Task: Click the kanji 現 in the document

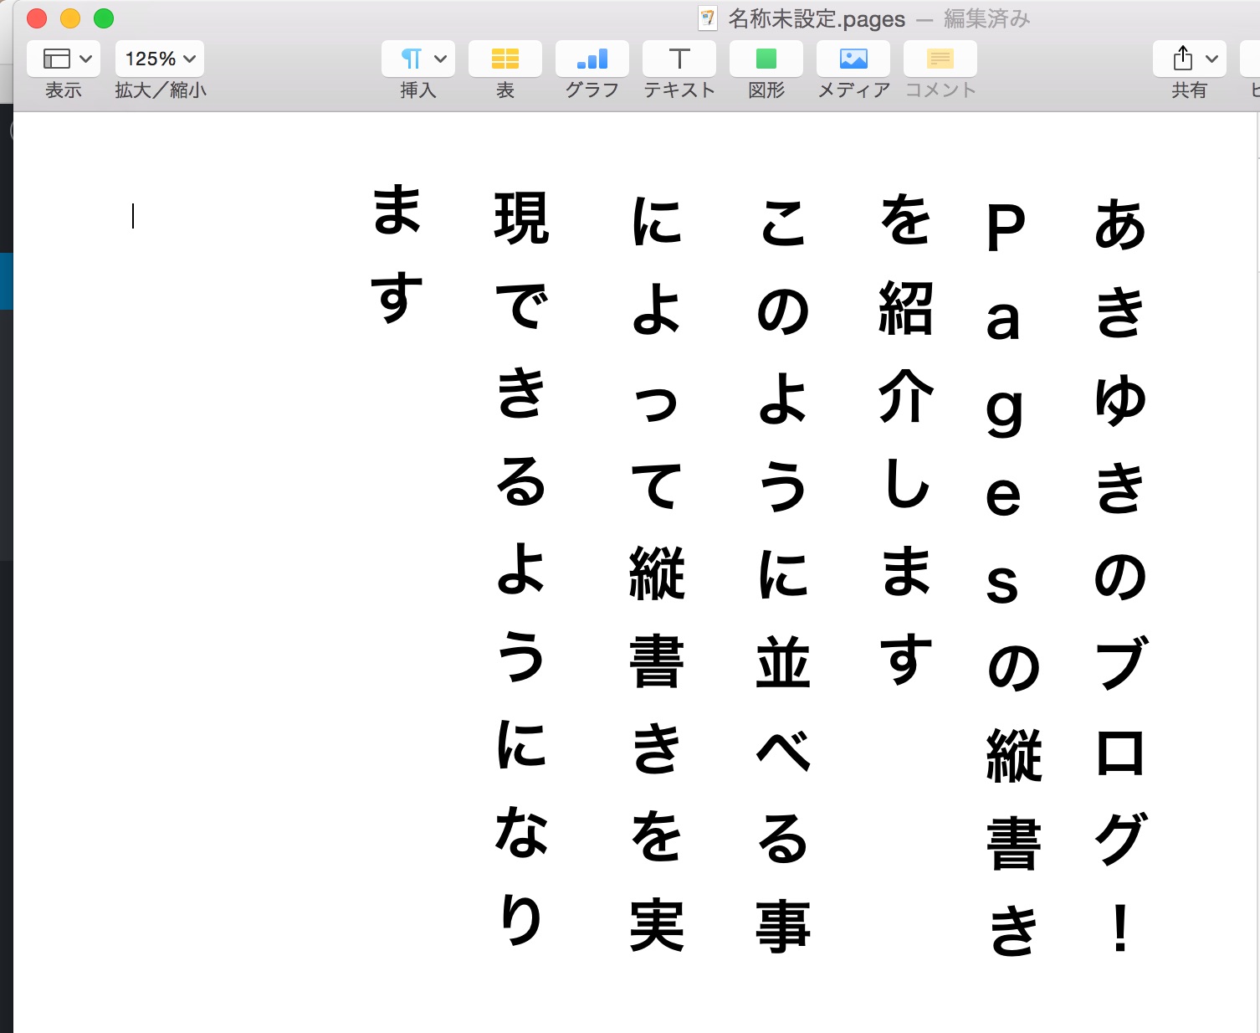Action: click(521, 218)
